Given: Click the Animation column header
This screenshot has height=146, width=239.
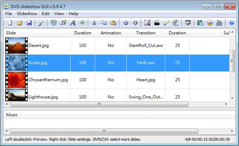Looking at the screenshot, I should [111, 33].
